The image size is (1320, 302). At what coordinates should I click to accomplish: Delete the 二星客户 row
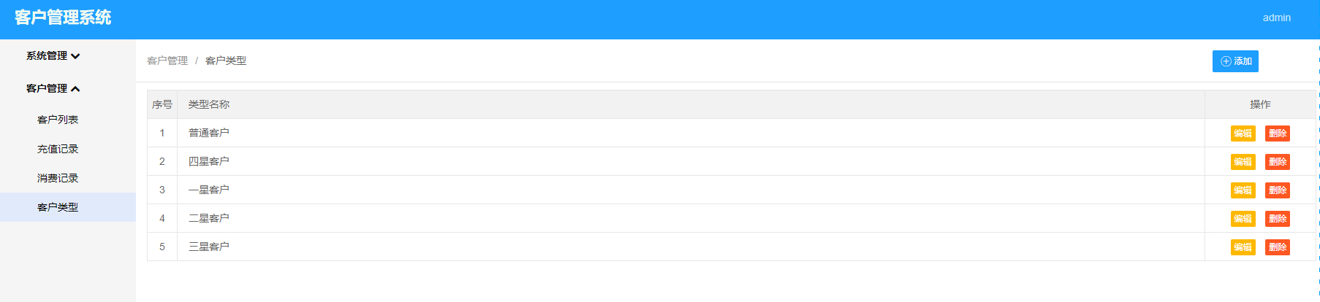point(1277,219)
